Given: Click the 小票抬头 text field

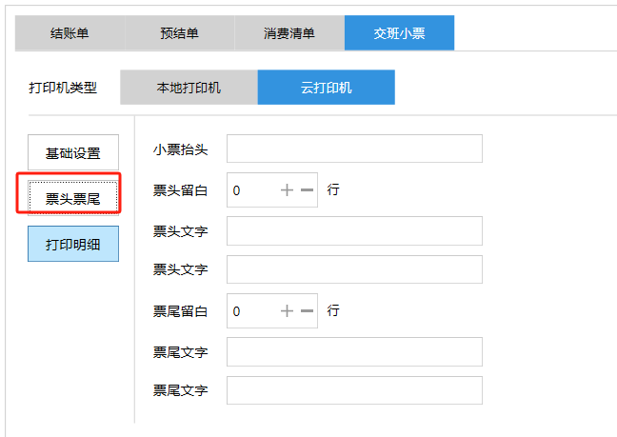Looking at the screenshot, I should click(354, 149).
